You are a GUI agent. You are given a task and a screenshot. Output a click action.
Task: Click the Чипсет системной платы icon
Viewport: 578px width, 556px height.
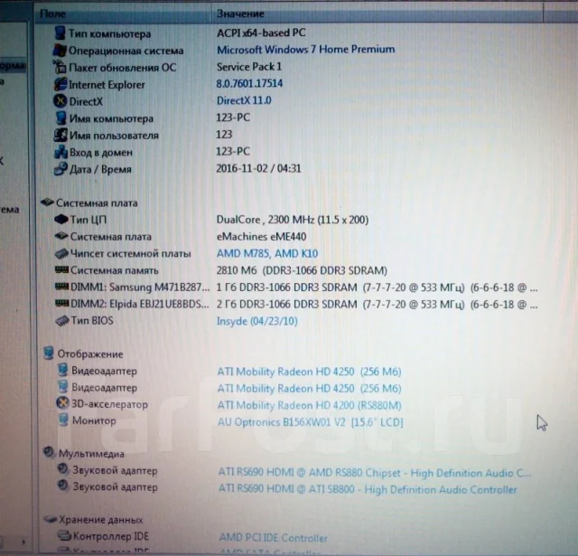pos(61,253)
